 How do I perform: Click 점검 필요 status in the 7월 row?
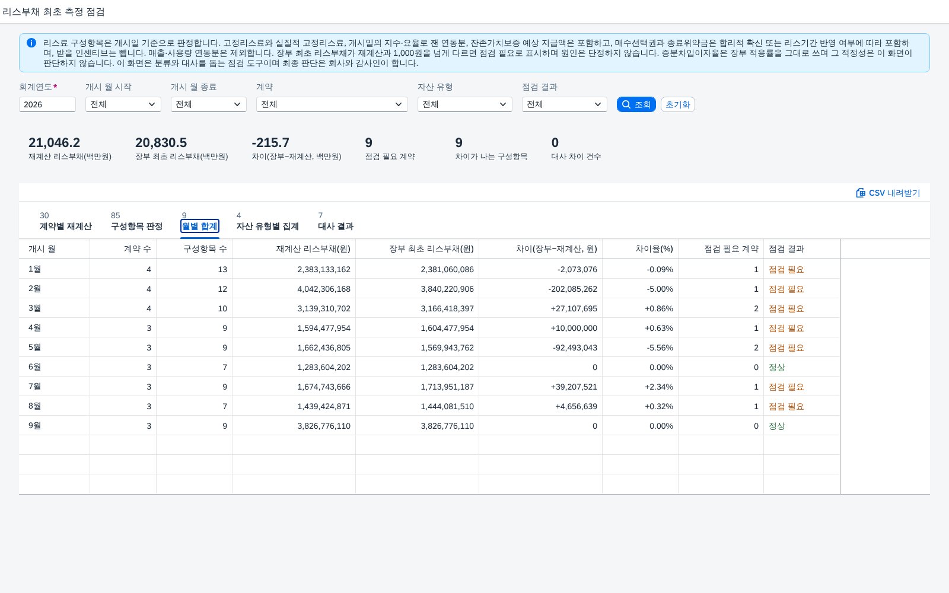tap(786, 387)
